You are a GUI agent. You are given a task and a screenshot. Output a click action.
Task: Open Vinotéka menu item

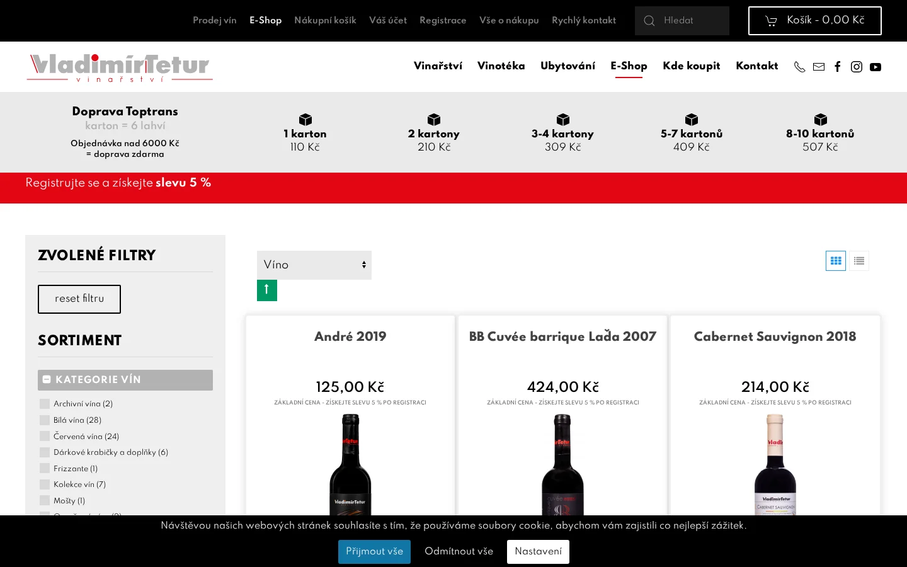coord(501,66)
